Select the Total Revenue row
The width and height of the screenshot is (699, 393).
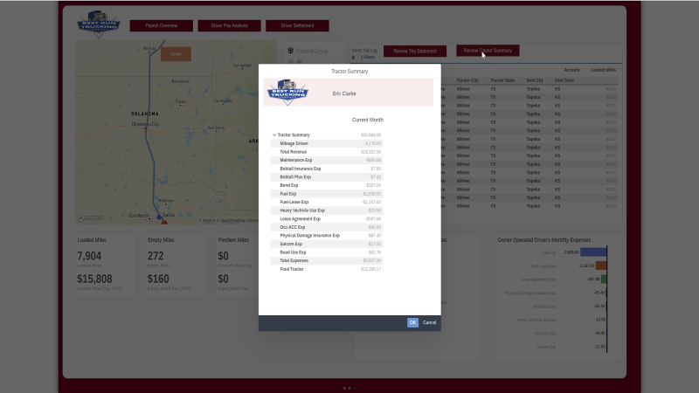point(326,152)
